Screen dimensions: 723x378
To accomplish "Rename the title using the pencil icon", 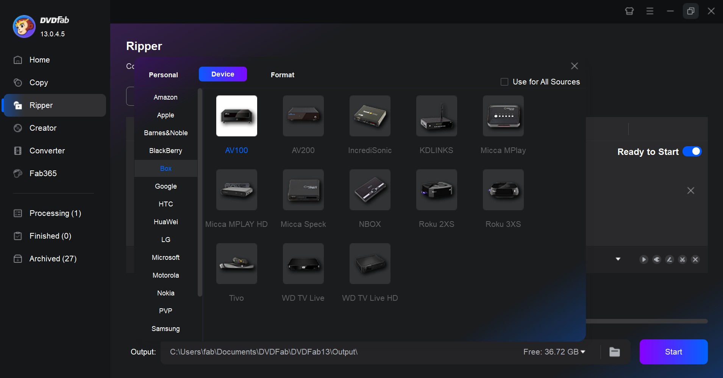I will pos(670,259).
